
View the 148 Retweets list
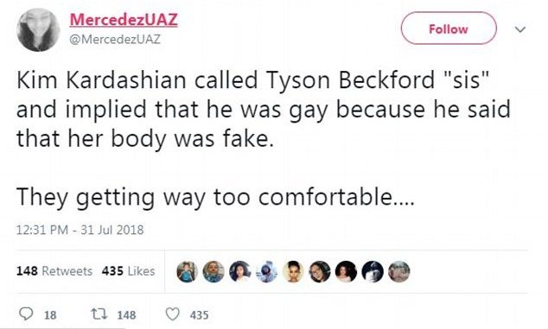tap(54, 271)
